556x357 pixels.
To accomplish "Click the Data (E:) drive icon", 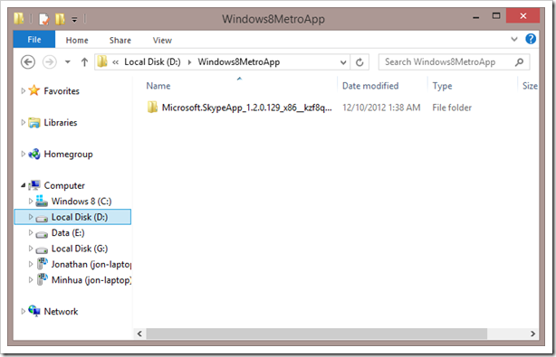I will (x=42, y=235).
